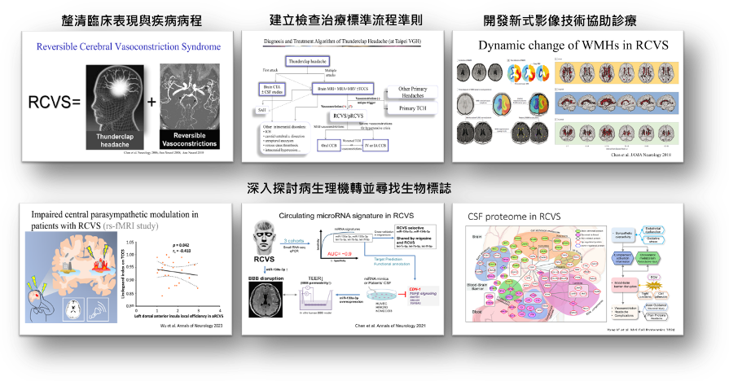The width and height of the screenshot is (729, 381).
Task: Click the plus sign between the two images
Action: (152, 101)
